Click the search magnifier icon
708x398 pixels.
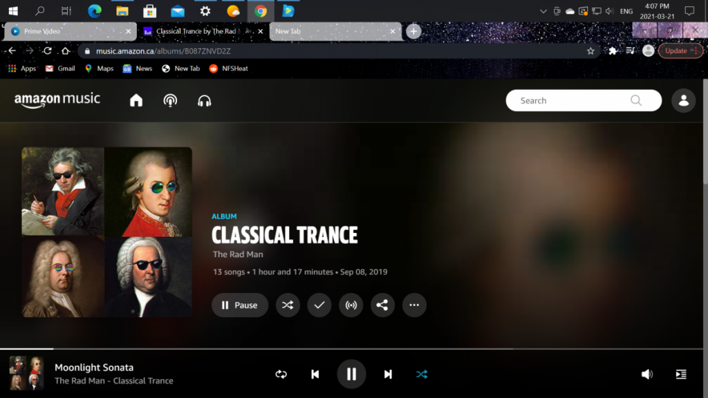click(636, 100)
